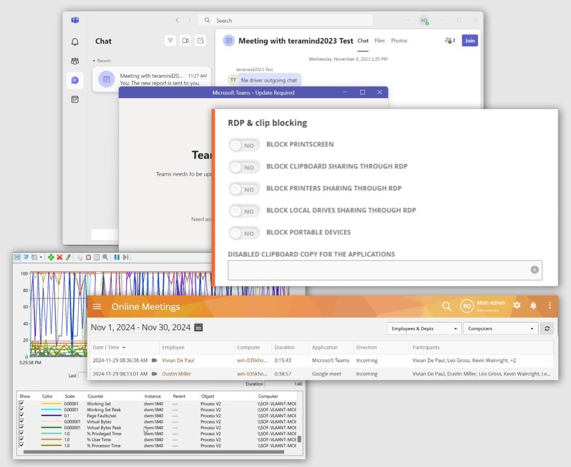Refresh the Online Meetings report
The image size is (571, 467).
pos(547,329)
